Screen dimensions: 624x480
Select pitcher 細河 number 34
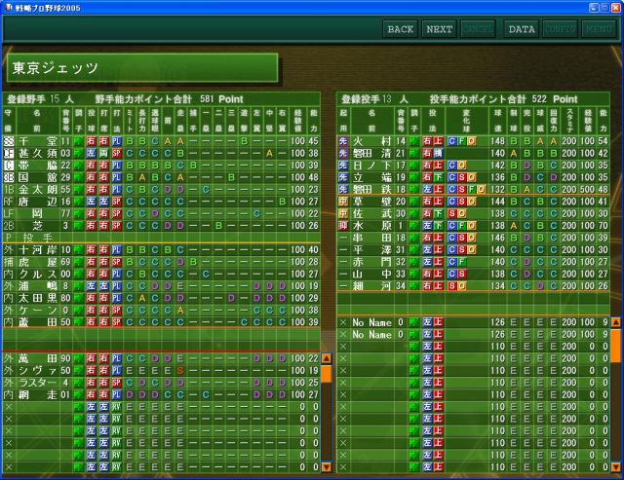point(473,286)
